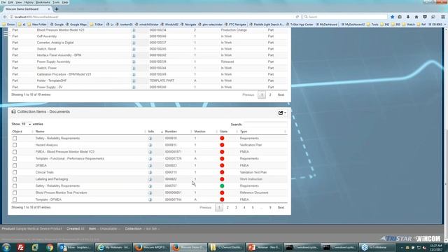Tick the checkbox for Blood Pressure Monitor Test Procedure
This screenshot has height=252, width=448.
15,193
